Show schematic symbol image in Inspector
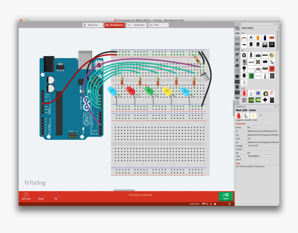Viewport: 298px width, 233px height. point(246,115)
